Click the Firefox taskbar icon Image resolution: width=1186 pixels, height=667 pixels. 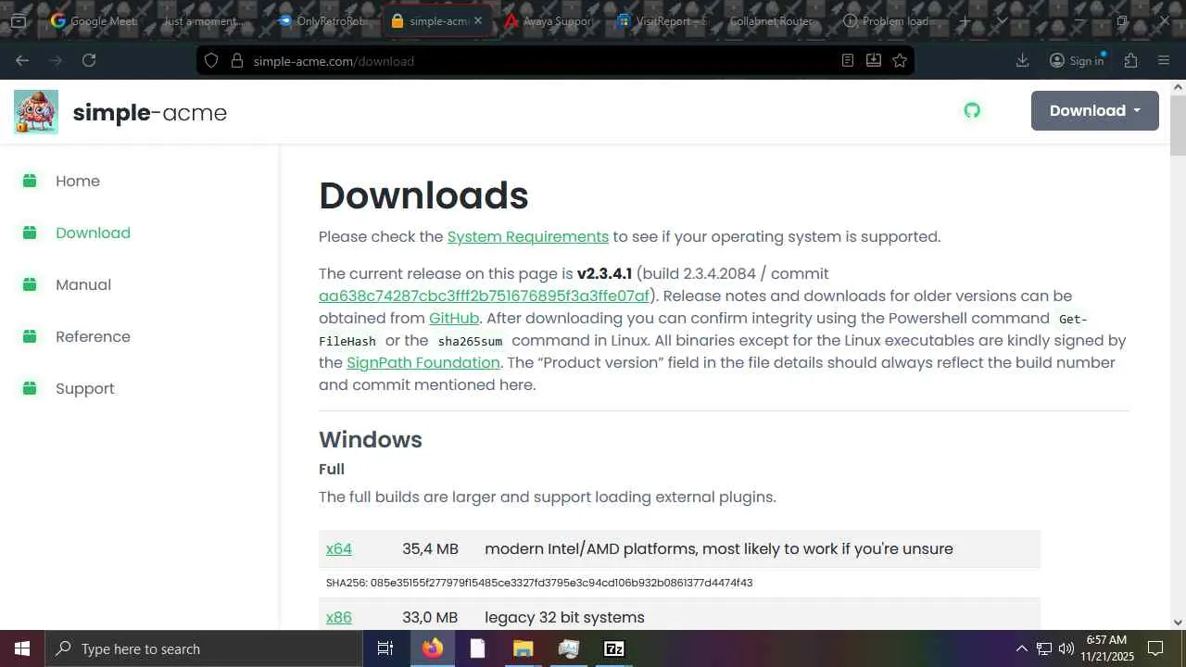click(x=433, y=648)
